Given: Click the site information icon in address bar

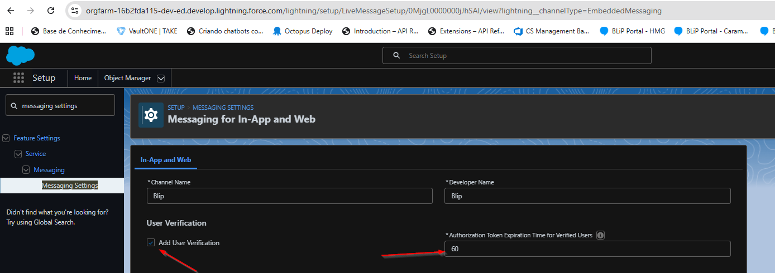Looking at the screenshot, I should [x=75, y=11].
